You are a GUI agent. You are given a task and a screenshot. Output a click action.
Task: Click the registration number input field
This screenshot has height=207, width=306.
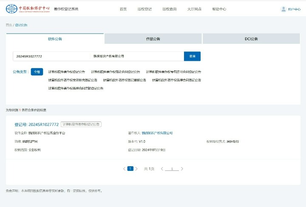[x=51, y=56]
